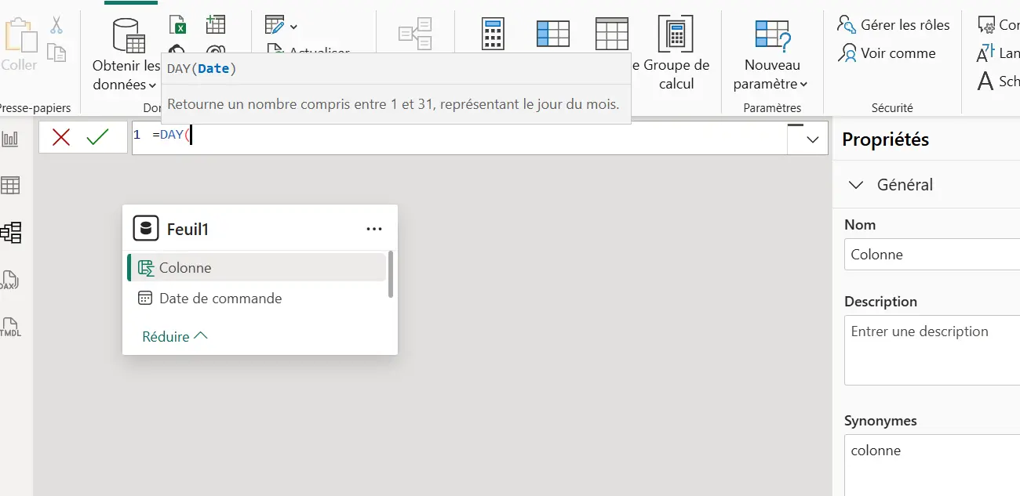Commit the formula with green checkmark

coord(98,138)
